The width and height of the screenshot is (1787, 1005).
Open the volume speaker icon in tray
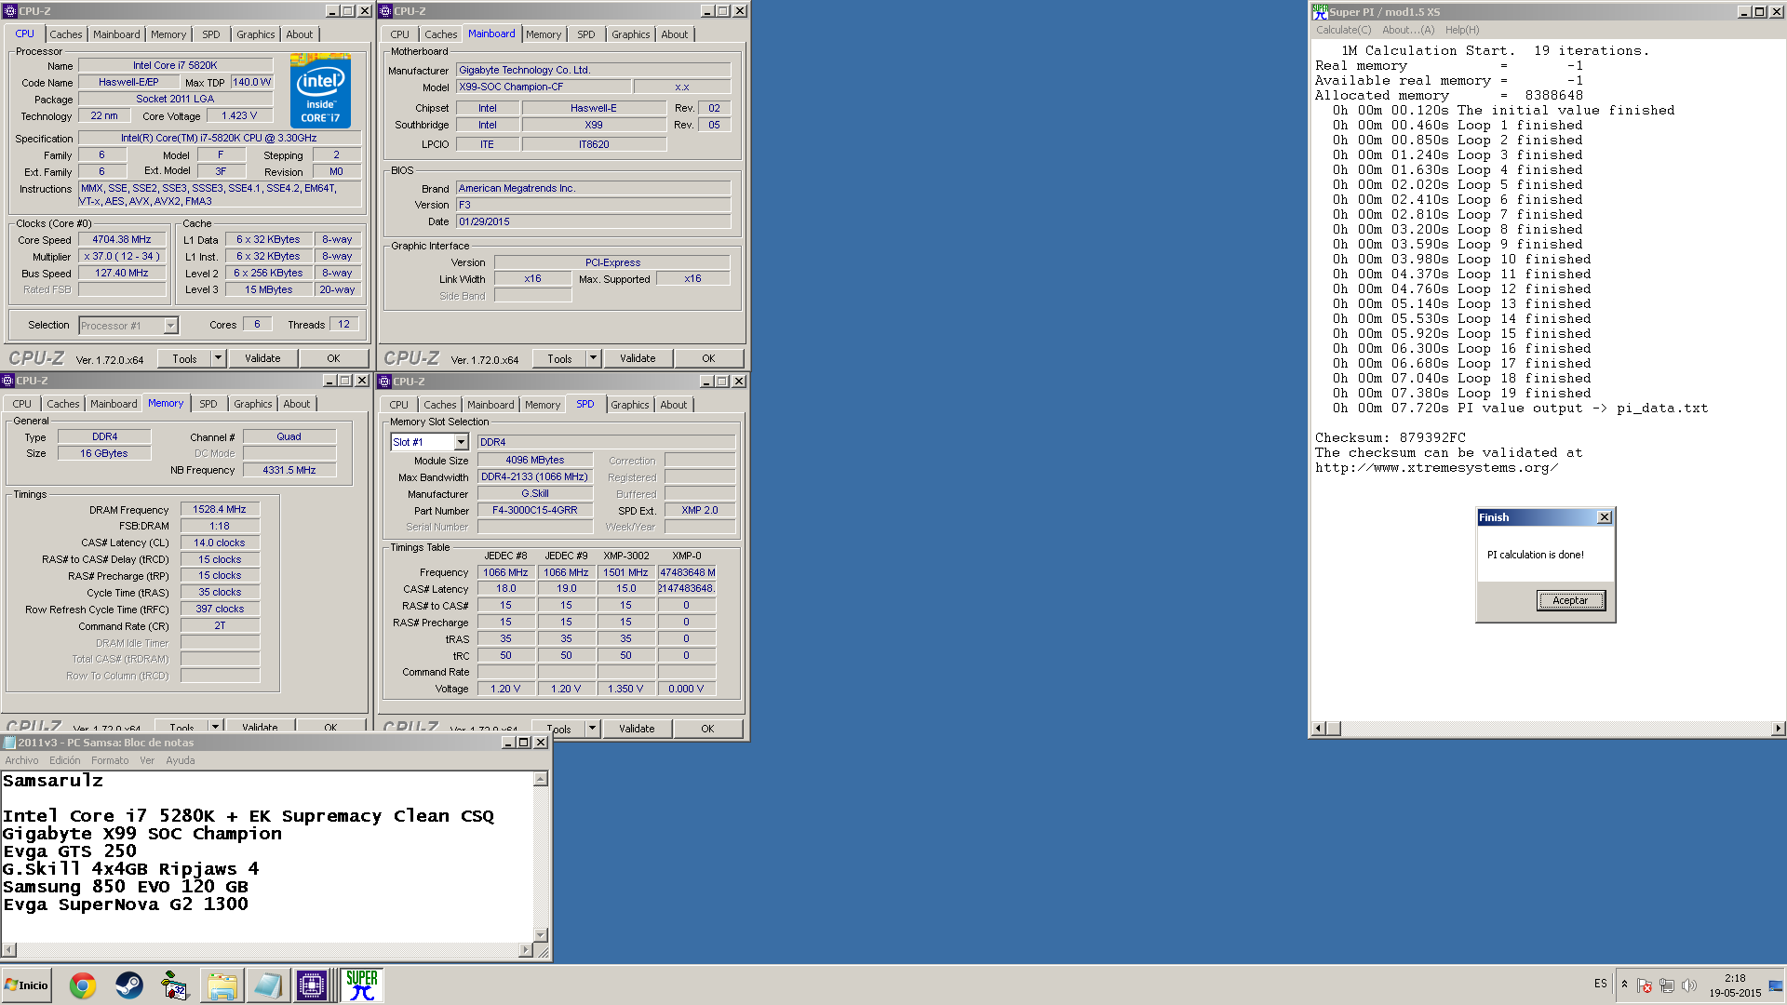coord(1689,985)
